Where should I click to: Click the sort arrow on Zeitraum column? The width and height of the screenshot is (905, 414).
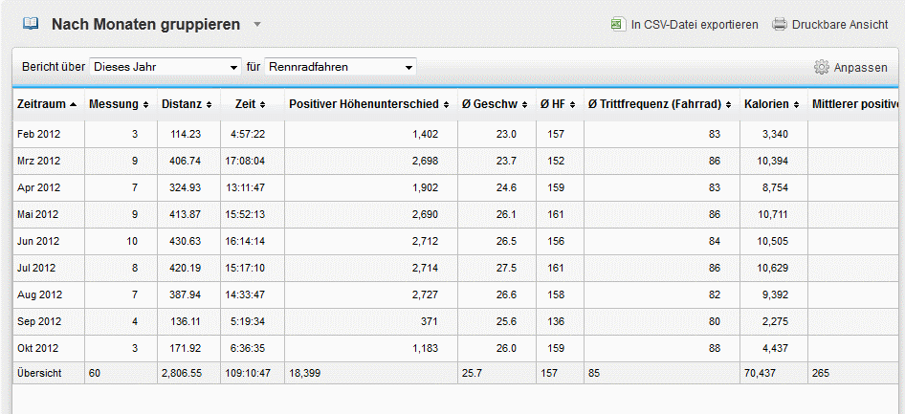[74, 104]
